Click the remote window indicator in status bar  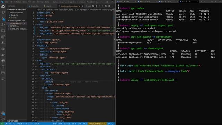coord(2,124)
